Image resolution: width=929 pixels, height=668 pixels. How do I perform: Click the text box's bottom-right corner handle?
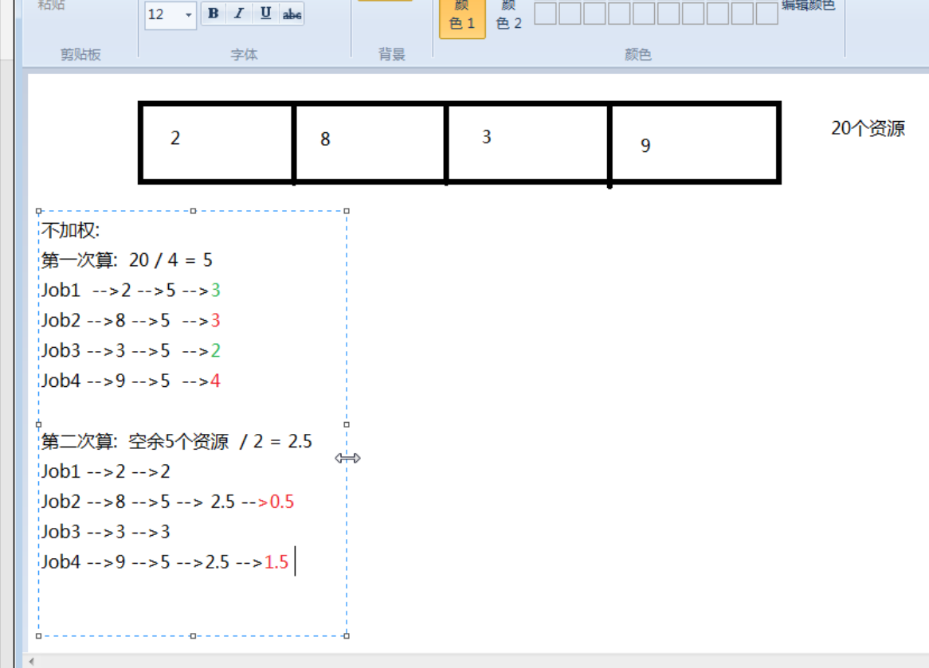[347, 635]
